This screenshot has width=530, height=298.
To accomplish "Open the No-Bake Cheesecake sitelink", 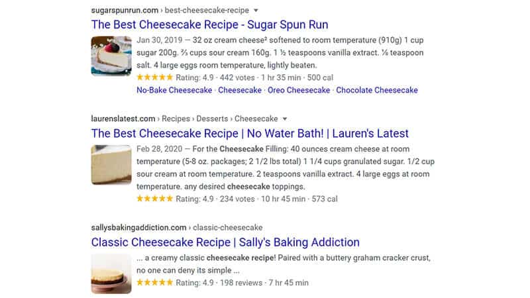I will coord(174,90).
